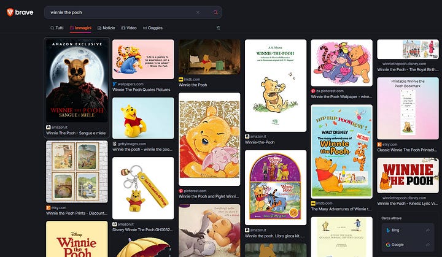The width and height of the screenshot is (442, 257).
Task: Search elsewhere with the Bing button
Action: pos(408,230)
